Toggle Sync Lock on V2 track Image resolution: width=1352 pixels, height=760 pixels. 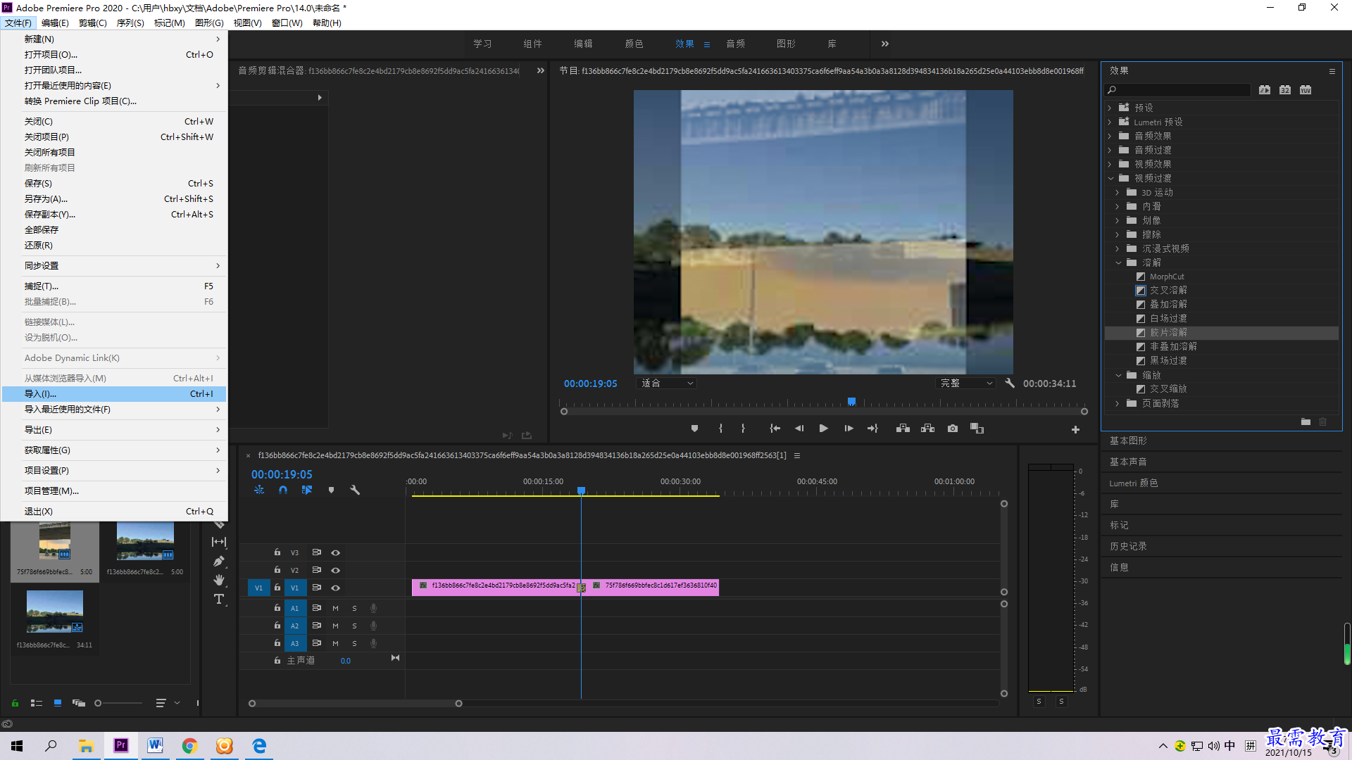tap(317, 570)
